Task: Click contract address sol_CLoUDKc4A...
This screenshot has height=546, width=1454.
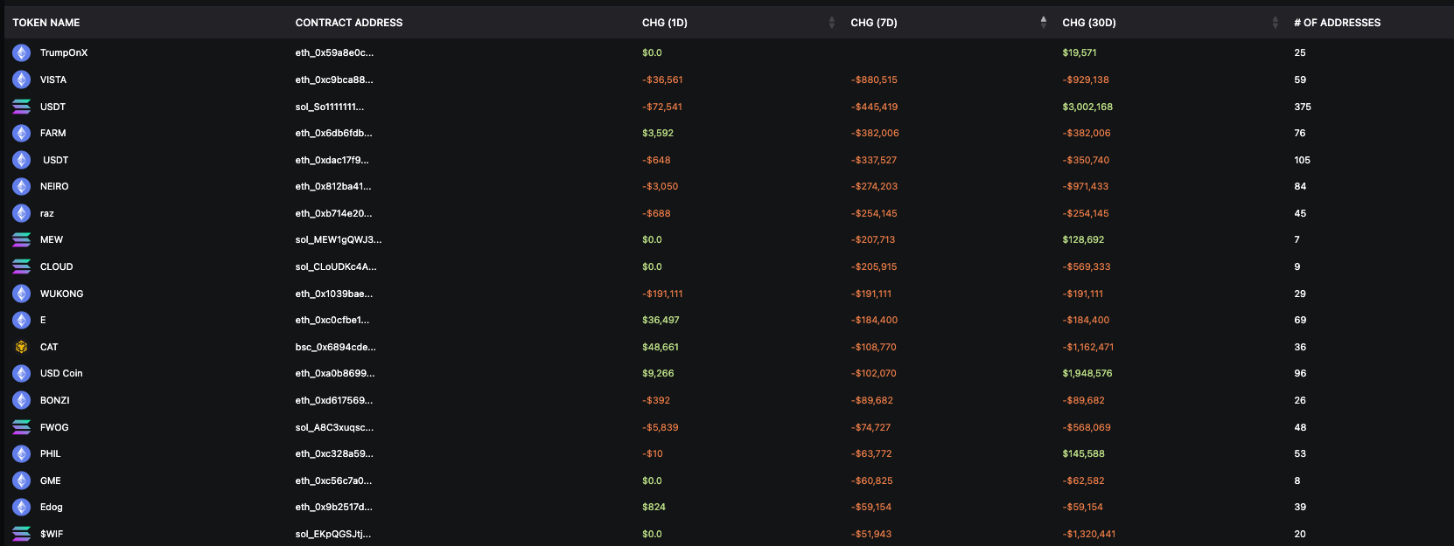Action: click(x=336, y=266)
